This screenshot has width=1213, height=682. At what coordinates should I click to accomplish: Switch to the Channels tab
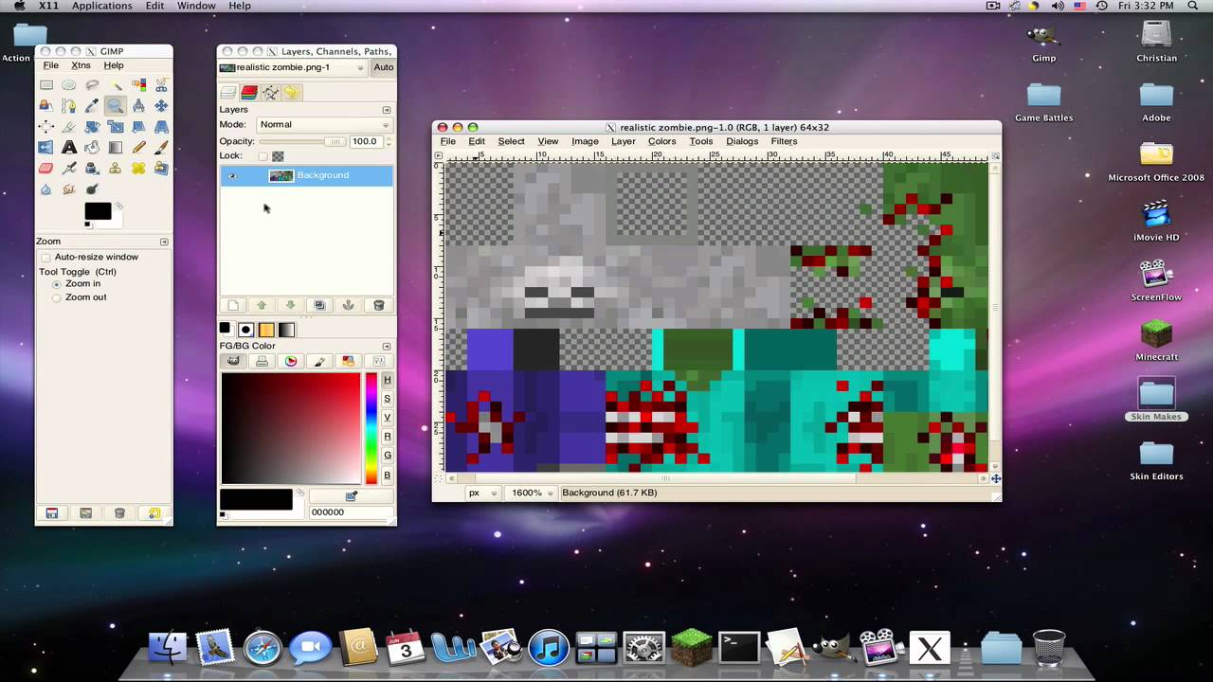[x=249, y=92]
